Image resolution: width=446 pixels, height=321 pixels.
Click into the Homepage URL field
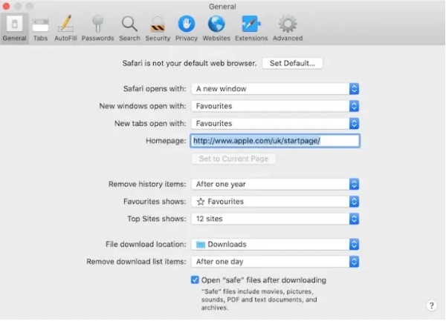pyautogui.click(x=275, y=141)
